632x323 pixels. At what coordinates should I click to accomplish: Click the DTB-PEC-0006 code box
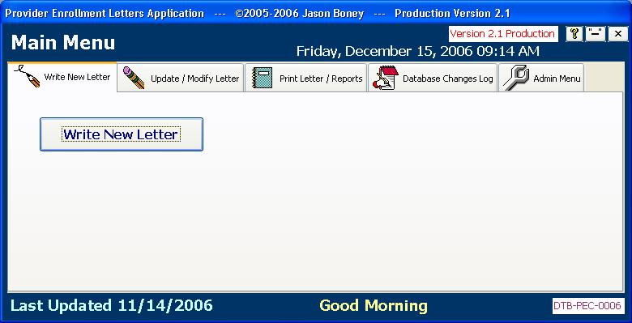tap(588, 306)
